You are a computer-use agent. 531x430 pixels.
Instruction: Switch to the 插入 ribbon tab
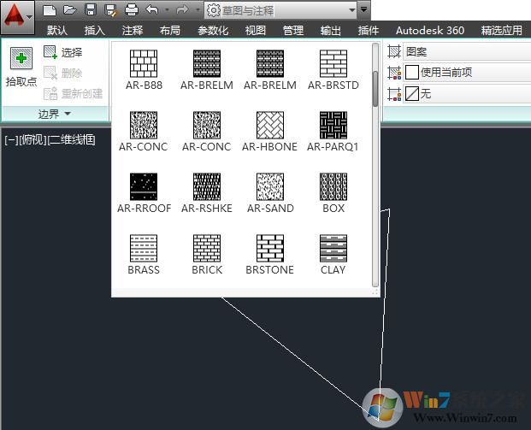pos(94,30)
